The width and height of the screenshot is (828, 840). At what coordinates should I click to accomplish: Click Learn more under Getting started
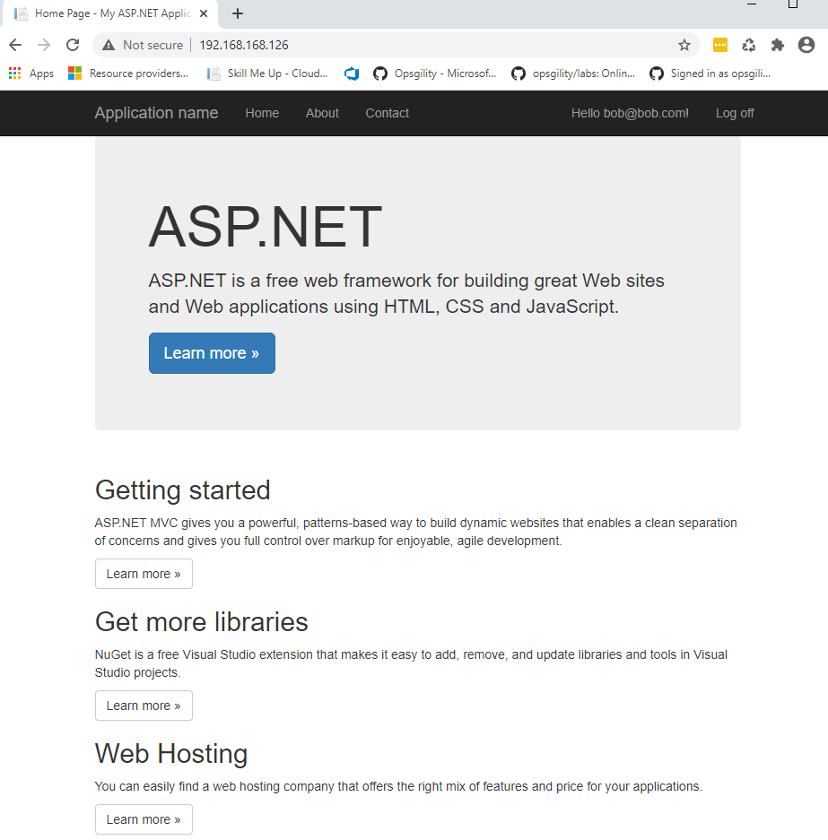pyautogui.click(x=144, y=574)
